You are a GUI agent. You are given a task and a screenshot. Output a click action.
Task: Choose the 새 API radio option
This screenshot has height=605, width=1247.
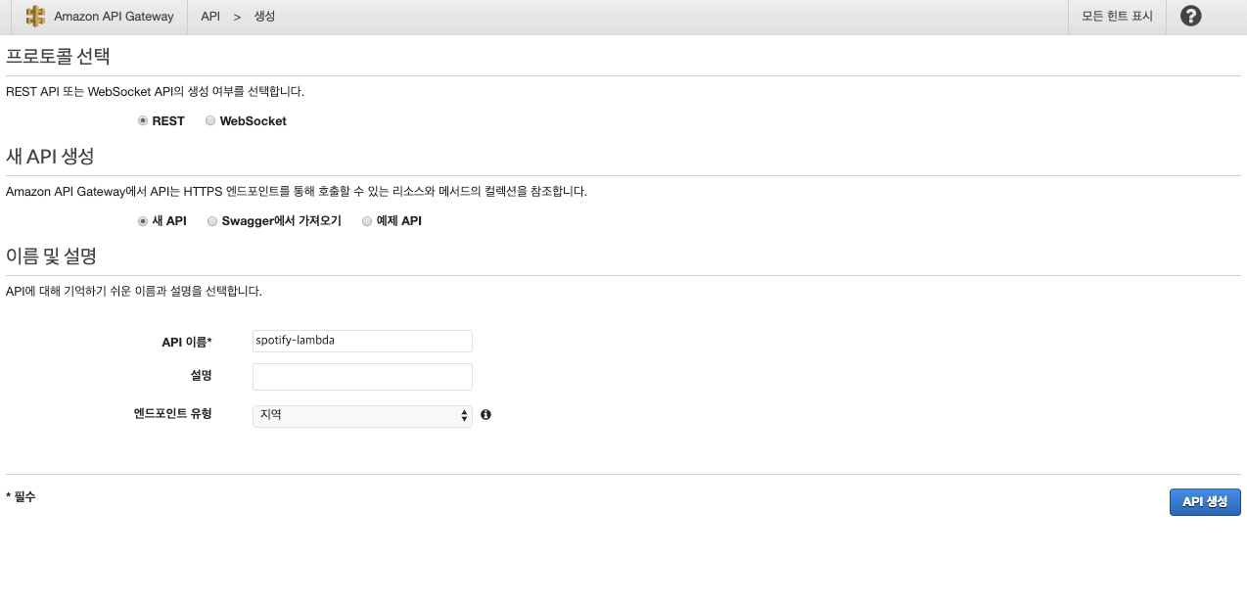point(143,221)
